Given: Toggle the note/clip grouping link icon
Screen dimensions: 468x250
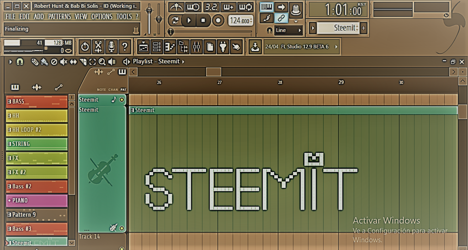Looking at the screenshot, I should pyautogui.click(x=281, y=18).
